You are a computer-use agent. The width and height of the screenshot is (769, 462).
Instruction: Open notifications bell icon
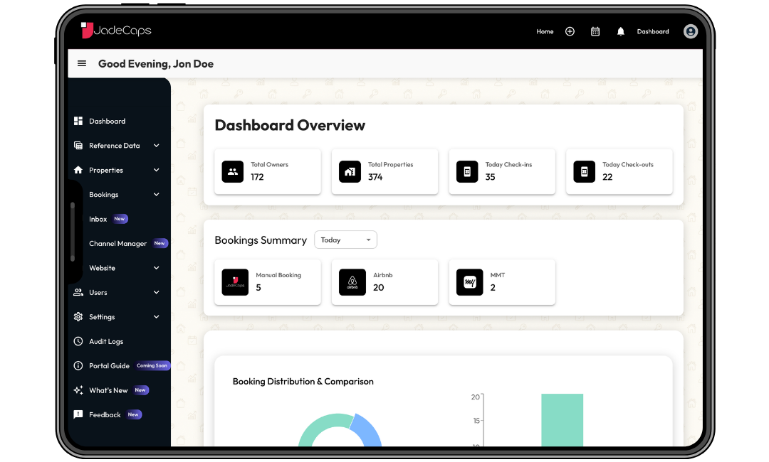(x=620, y=31)
